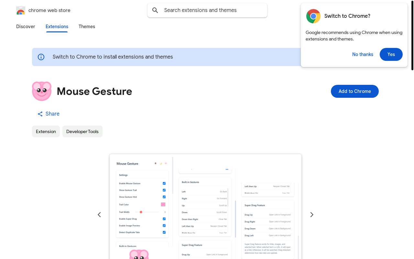
Task: Click the Share icon
Action: [x=40, y=114]
